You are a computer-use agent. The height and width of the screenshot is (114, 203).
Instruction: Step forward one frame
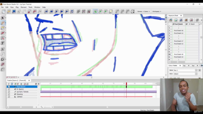[x=62, y=11]
